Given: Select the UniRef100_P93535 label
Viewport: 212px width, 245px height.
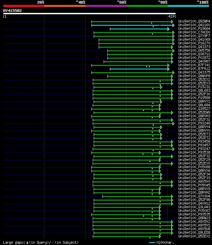Looking at the screenshot, I should 194,215.
